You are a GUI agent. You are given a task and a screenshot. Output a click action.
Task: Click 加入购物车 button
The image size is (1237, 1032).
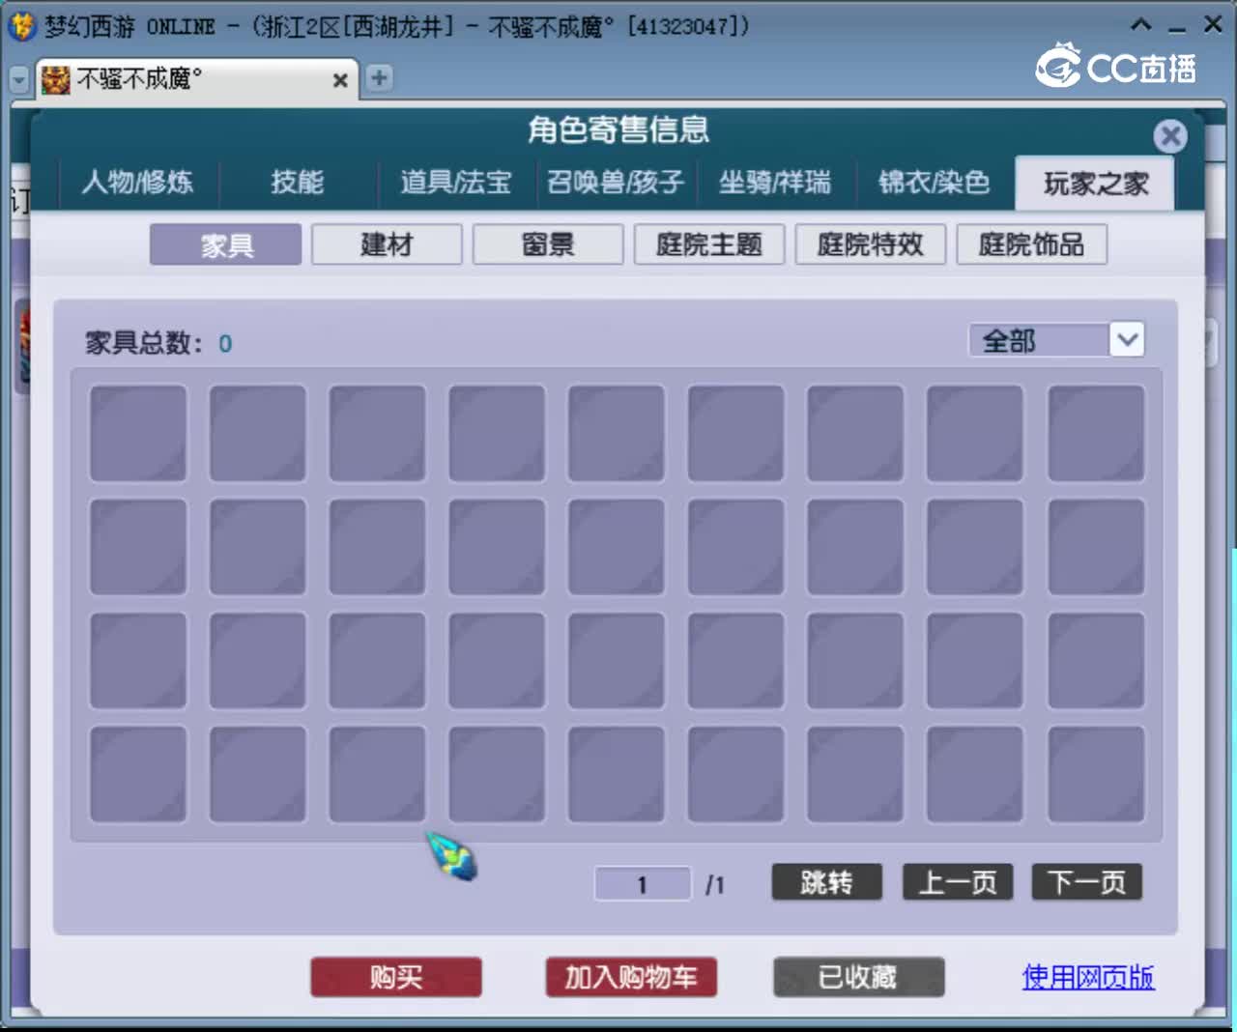pos(631,977)
